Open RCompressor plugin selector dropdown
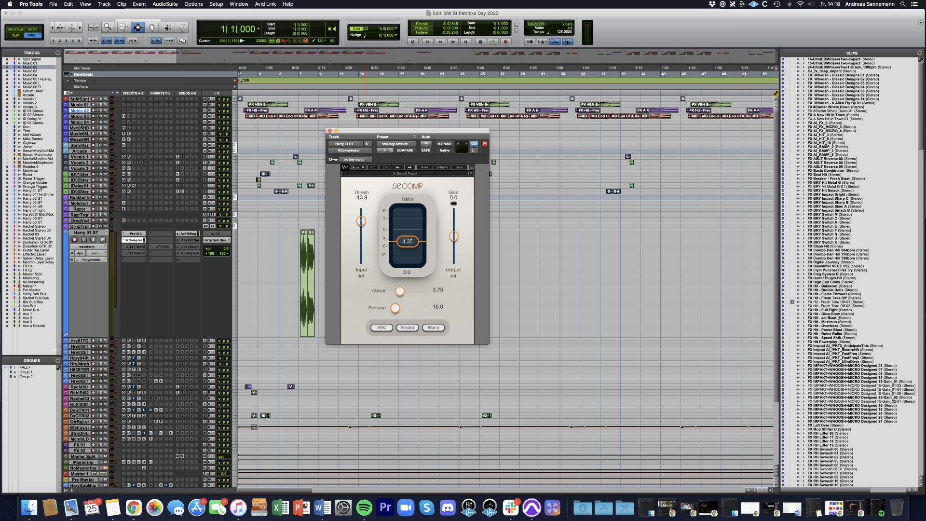The image size is (926, 521). pos(349,151)
